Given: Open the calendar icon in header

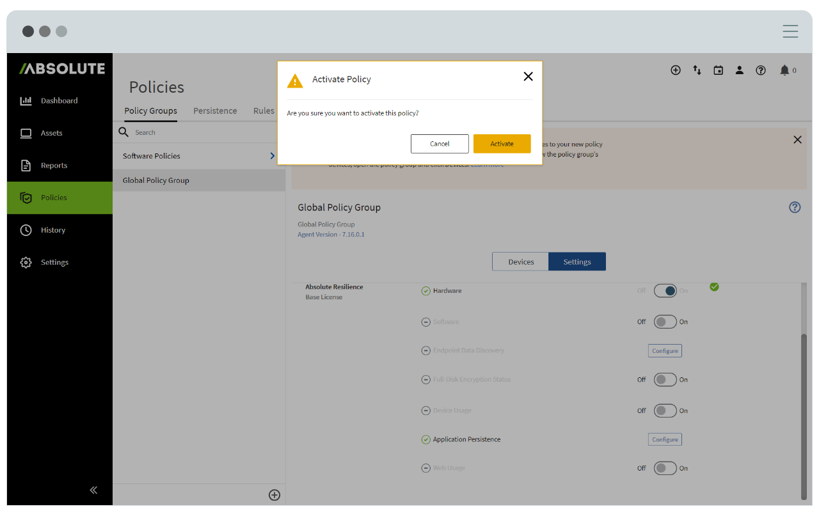Looking at the screenshot, I should [718, 70].
